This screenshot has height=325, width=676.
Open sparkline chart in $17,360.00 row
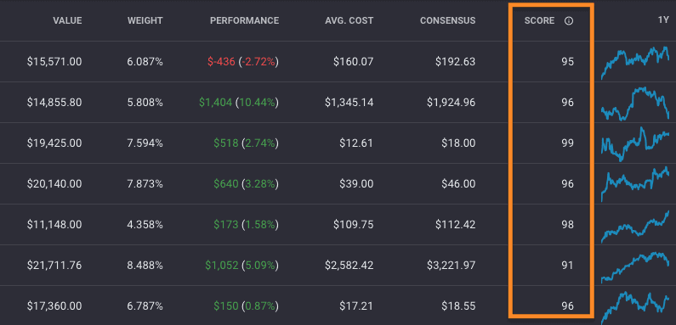635,307
